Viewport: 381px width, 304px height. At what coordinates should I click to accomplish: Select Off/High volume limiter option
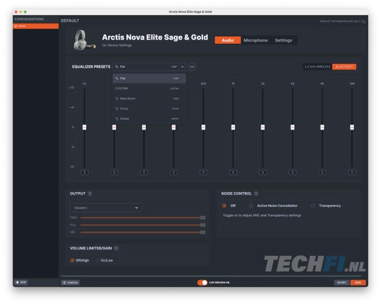click(x=72, y=260)
